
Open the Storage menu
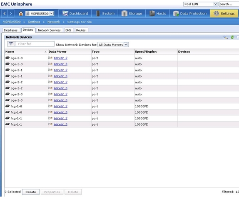coord(132,14)
